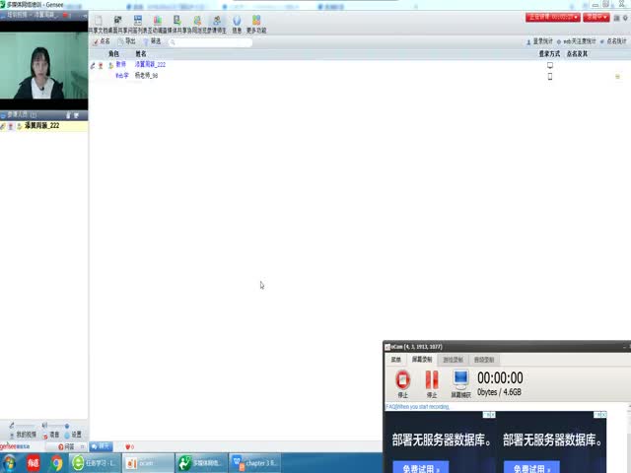631x473 pixels.
Task: Switch to the chapter 3 document taskbar window
Action: tap(255, 463)
